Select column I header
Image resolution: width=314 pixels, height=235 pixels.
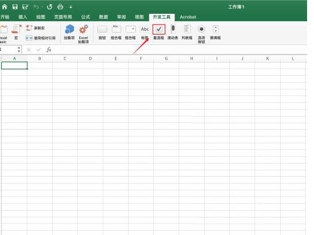tap(217, 58)
